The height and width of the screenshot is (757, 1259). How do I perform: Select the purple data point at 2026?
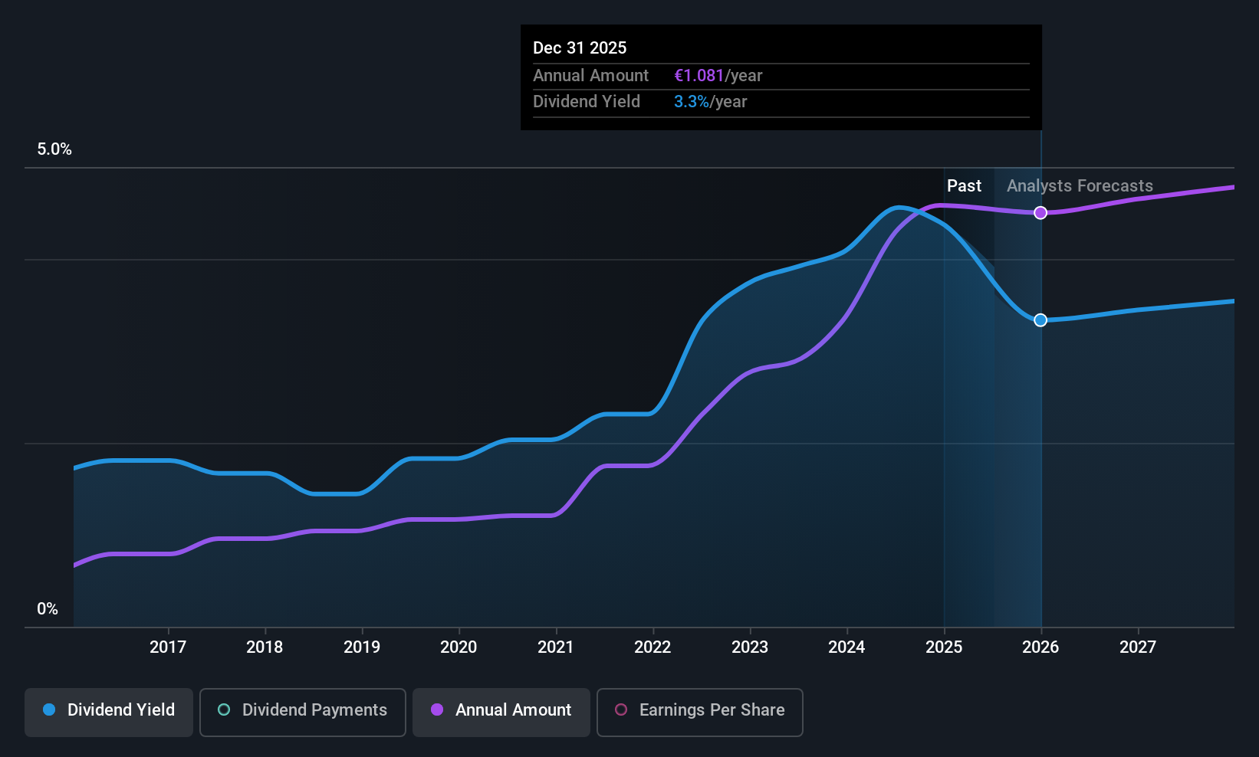(1040, 213)
